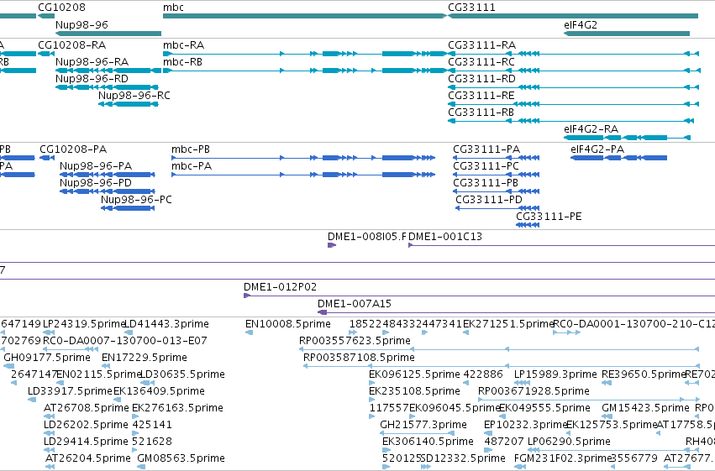The image size is (715, 471).
Task: Select EST EK096125.5prime
Action: pos(373,383)
